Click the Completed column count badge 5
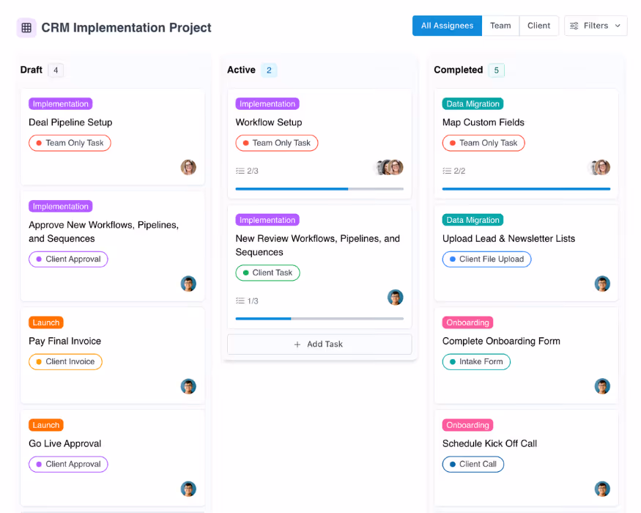 [x=496, y=70]
